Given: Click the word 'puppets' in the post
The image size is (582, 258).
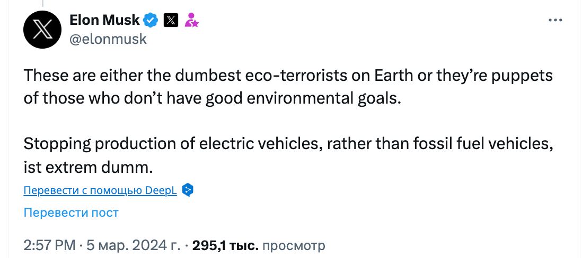Looking at the screenshot, I should (x=522, y=76).
